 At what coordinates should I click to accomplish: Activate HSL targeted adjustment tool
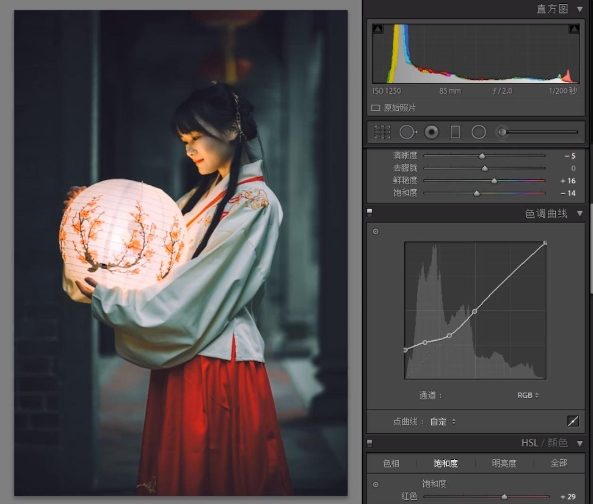click(376, 484)
